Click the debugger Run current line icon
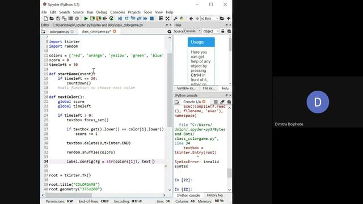Image resolution: width=363 pixels, height=204 pixels. pyautogui.click(x=126, y=19)
